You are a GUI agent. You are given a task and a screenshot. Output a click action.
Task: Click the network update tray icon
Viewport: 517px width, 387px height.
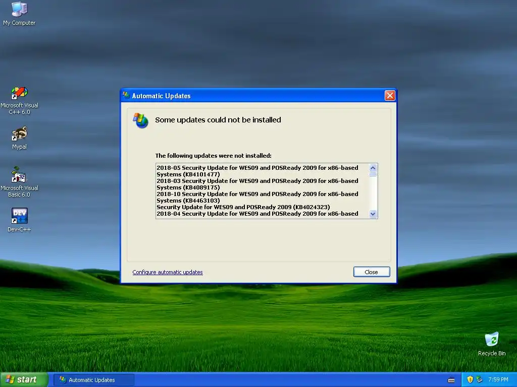pyautogui.click(x=480, y=379)
